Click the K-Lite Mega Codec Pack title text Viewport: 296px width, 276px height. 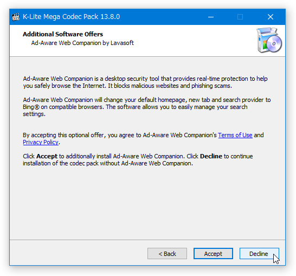72,17
